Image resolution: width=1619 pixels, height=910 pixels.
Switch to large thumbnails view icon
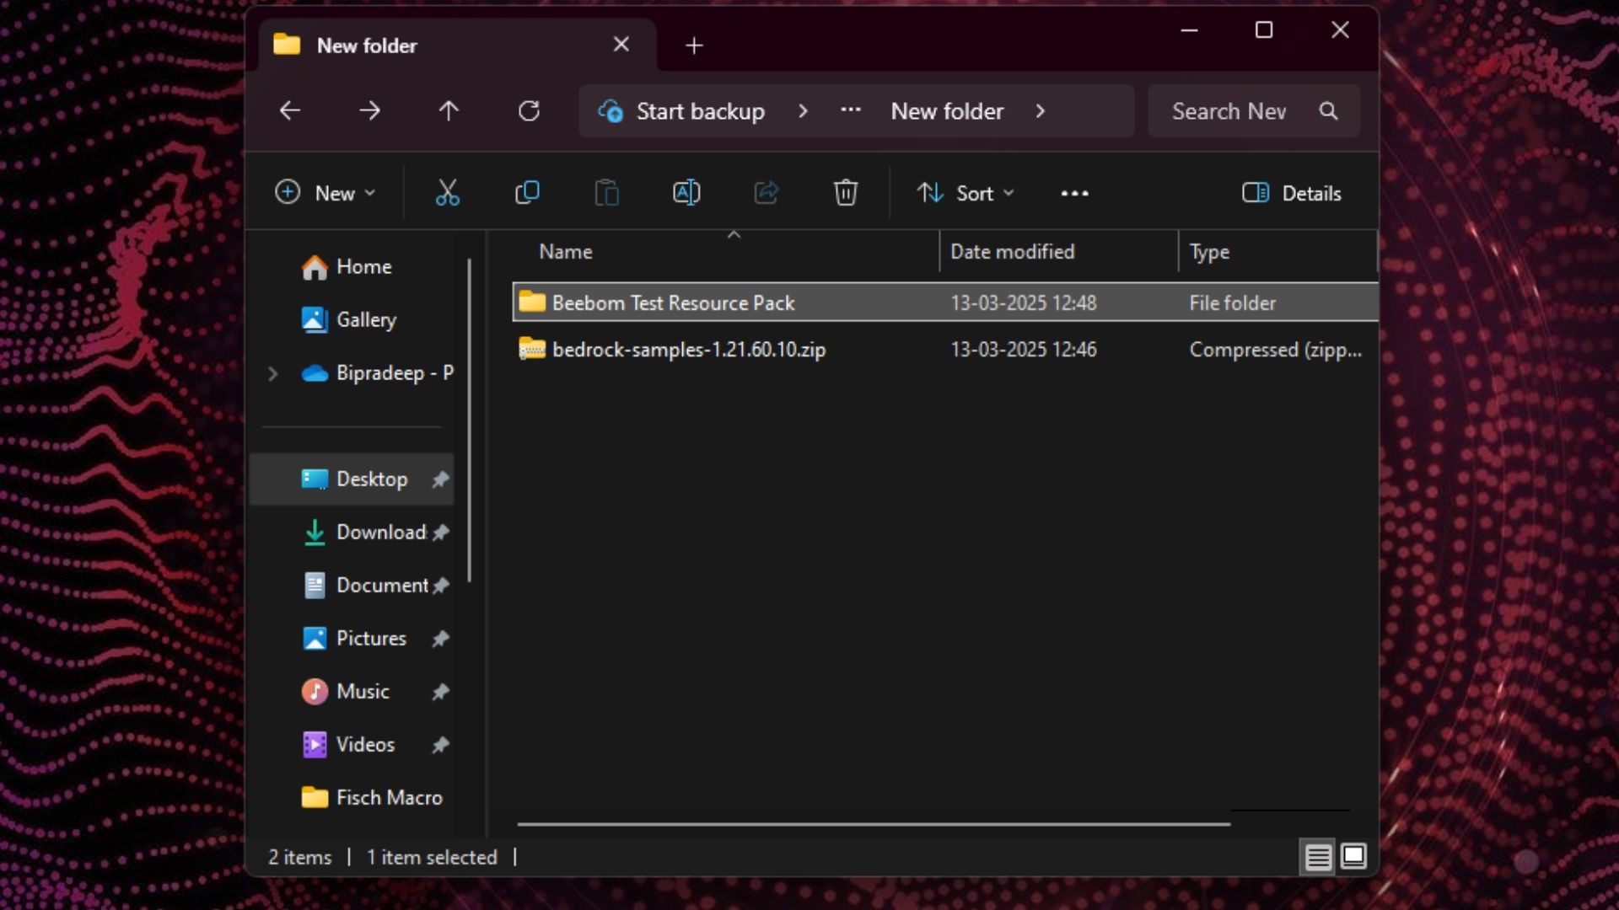point(1353,856)
